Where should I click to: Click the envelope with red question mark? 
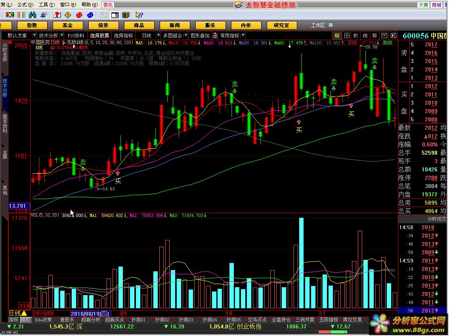57,15
